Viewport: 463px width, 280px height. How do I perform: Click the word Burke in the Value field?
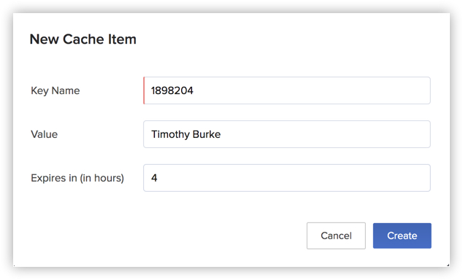coord(207,134)
